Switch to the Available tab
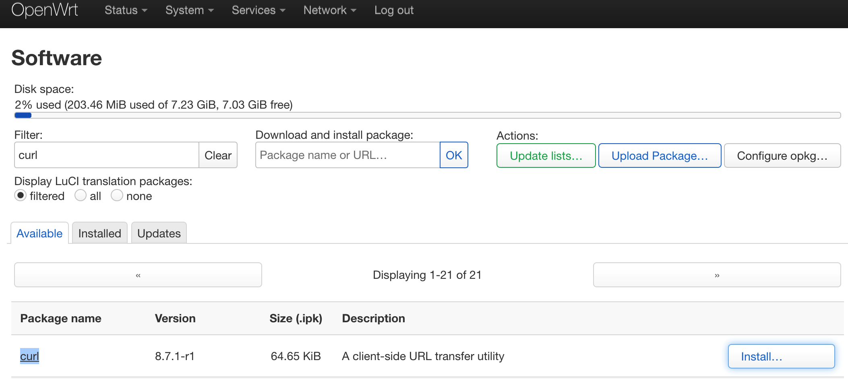Image resolution: width=848 pixels, height=379 pixels. [39, 233]
